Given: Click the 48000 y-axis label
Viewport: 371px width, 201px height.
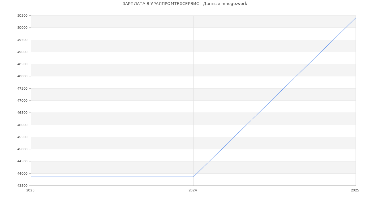Looking at the screenshot, I should 22,76.
